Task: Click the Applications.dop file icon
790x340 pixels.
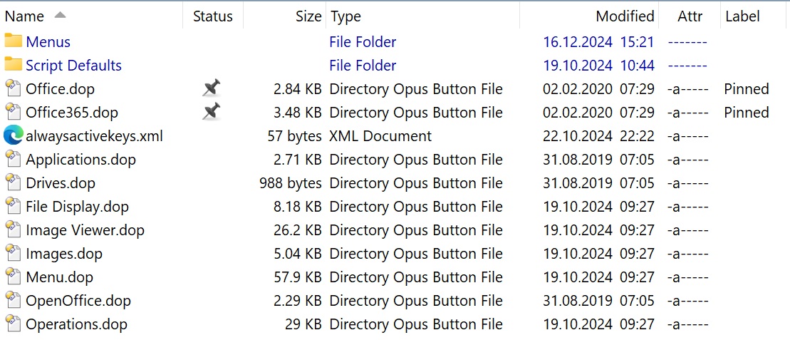Action: tap(14, 160)
